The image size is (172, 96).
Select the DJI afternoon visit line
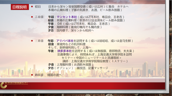click(x=79, y=24)
